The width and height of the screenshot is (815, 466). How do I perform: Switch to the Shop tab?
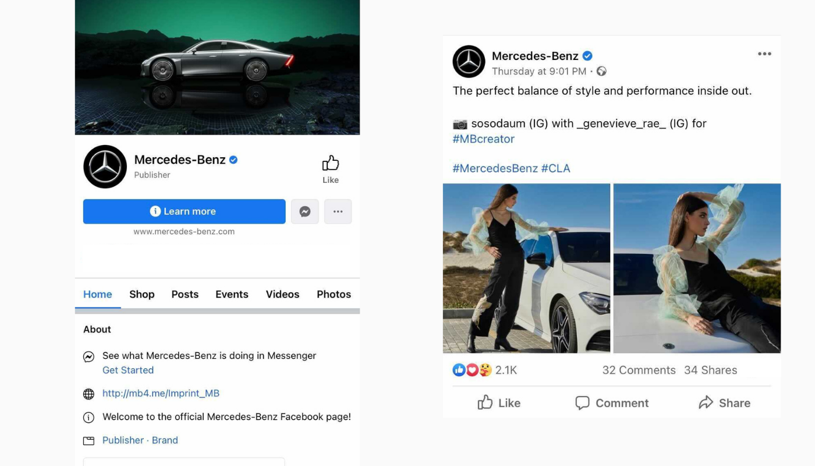click(142, 294)
